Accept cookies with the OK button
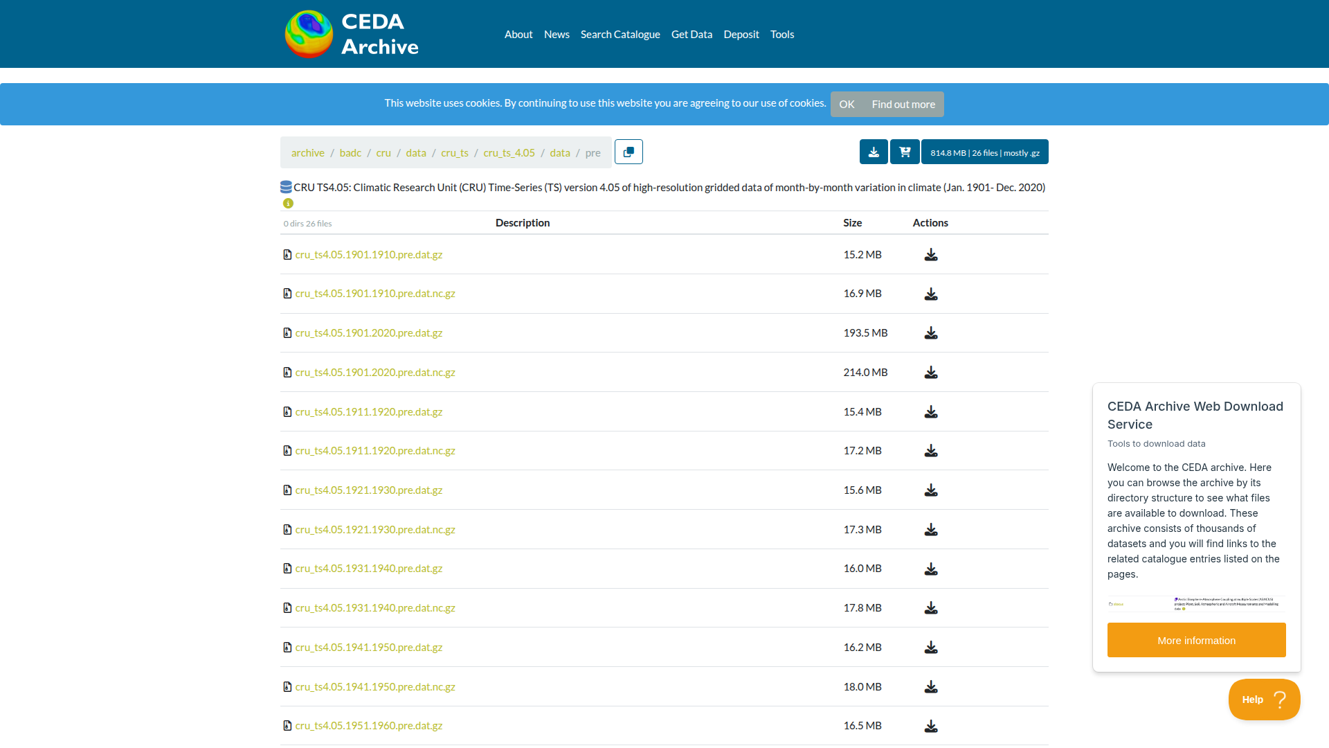This screenshot has width=1329, height=748. 847,104
